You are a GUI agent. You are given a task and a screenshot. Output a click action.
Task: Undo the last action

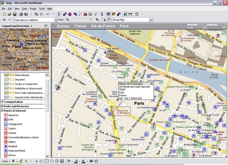click(48, 14)
